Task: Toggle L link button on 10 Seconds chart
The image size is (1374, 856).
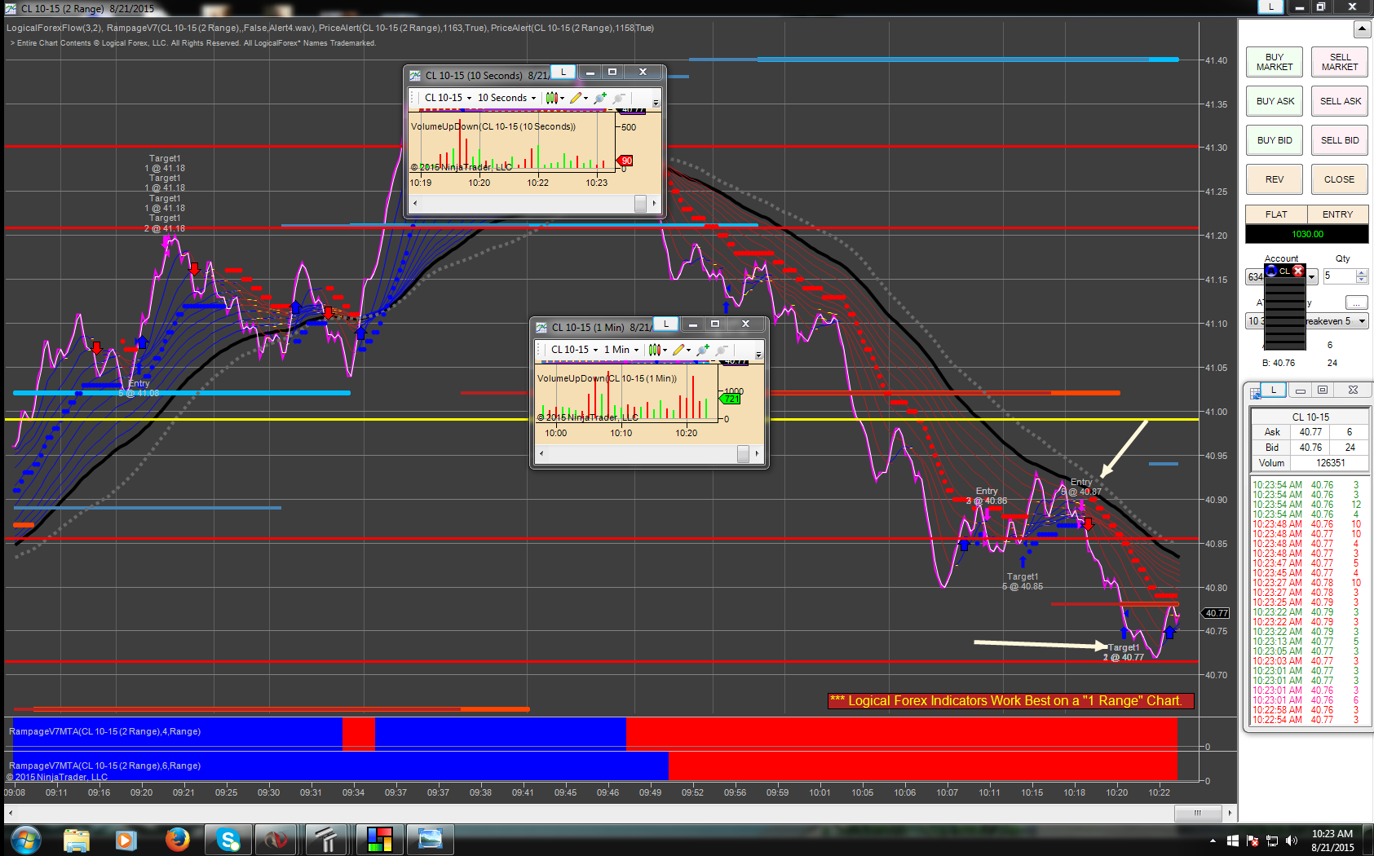Action: click(x=563, y=73)
